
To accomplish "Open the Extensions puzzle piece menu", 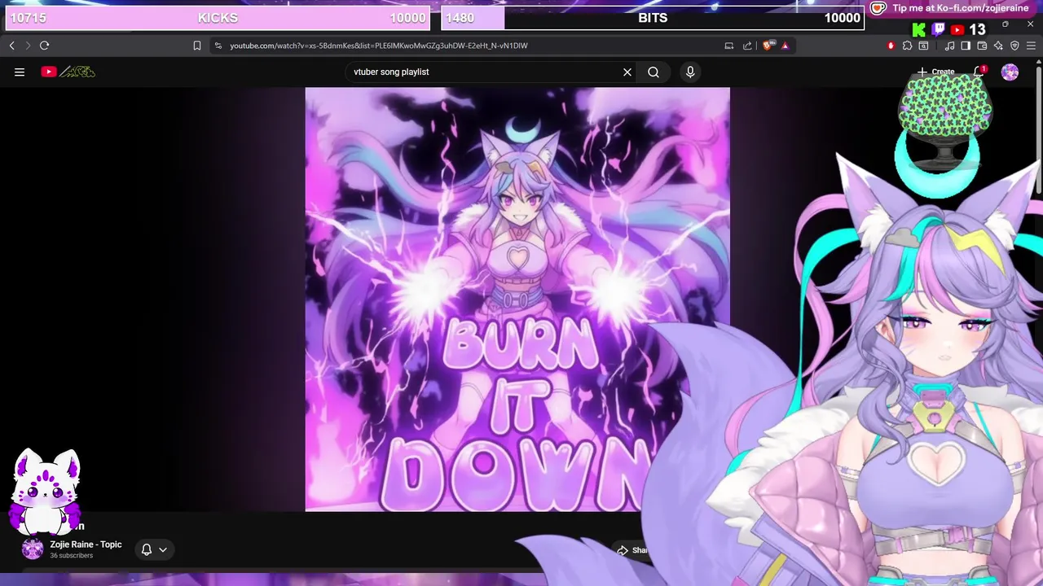I will click(x=907, y=46).
